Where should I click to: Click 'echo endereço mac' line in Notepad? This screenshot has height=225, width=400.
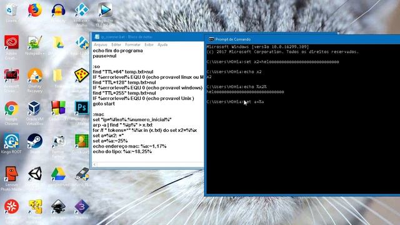coord(129,146)
